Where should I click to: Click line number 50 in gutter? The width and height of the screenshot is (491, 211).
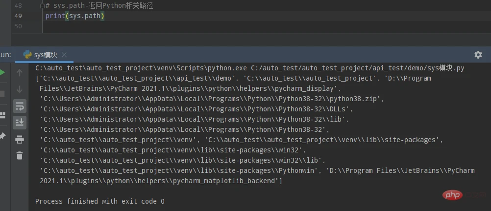[x=18, y=26]
